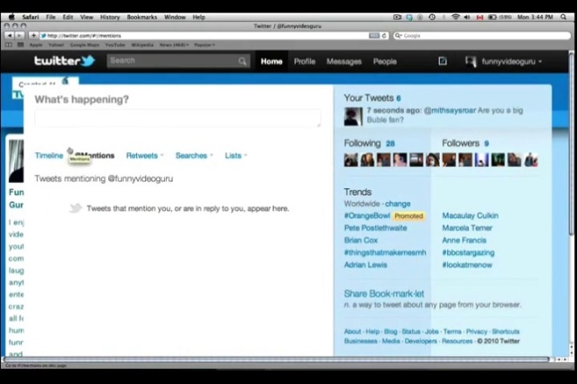
Task: Go back with Safari's back arrow
Action: pos(10,35)
